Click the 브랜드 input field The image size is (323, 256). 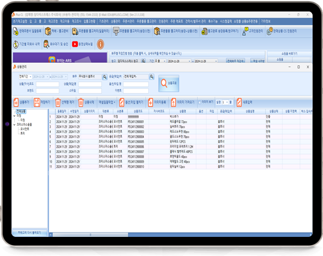pos(48,91)
